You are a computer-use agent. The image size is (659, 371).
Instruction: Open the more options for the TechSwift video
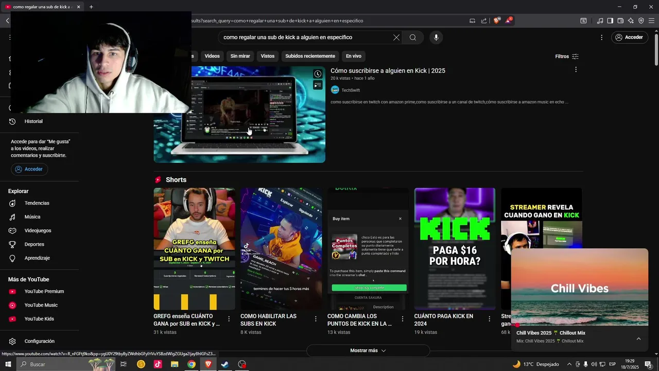[576, 70]
